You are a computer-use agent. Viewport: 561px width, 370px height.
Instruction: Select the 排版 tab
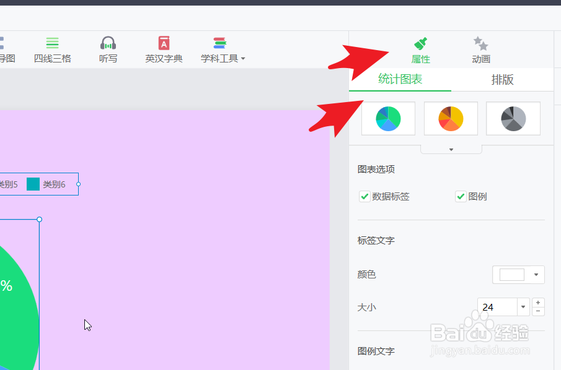tap(502, 79)
